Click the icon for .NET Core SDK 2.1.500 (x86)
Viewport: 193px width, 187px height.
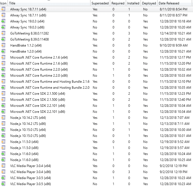tap(4, 100)
